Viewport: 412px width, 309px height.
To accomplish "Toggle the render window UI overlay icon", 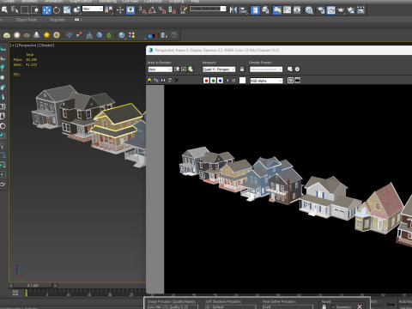I will [290, 81].
